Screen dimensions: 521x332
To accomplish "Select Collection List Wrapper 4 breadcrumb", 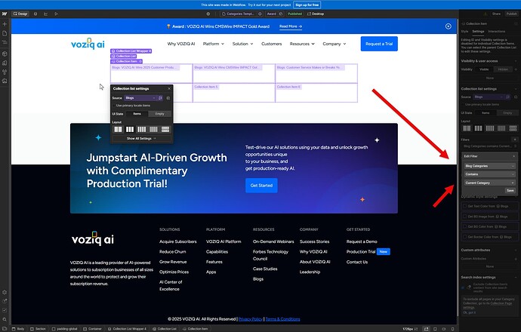I will (127, 329).
